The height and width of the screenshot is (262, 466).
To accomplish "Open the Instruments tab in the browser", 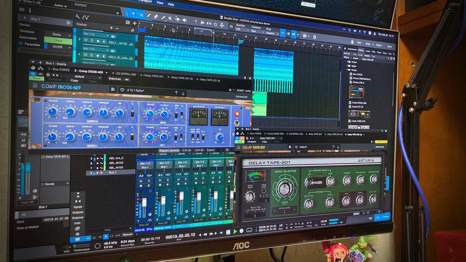I will coord(352,49).
